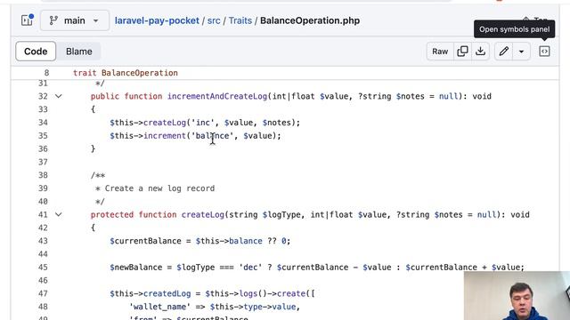Click the incrementAndCreateLog function name
Screen dimensions: 570x320
(217, 97)
